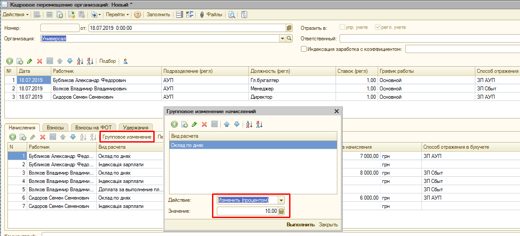
Task: Click the Работник column header in employees table
Action: click(x=106, y=72)
